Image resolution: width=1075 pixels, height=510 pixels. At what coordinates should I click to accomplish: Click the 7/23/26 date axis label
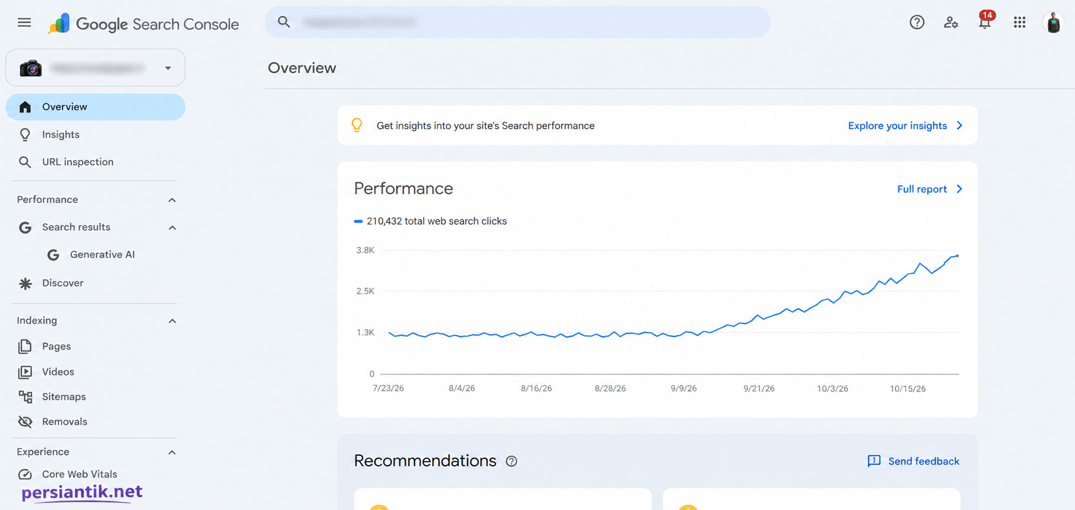[388, 388]
